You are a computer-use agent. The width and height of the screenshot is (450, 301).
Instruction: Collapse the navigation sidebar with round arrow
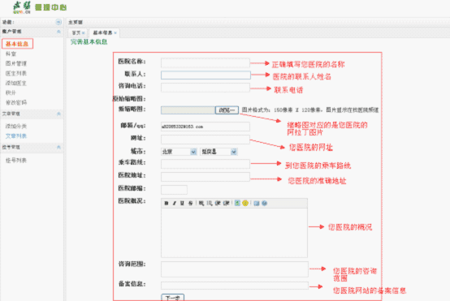point(58,22)
